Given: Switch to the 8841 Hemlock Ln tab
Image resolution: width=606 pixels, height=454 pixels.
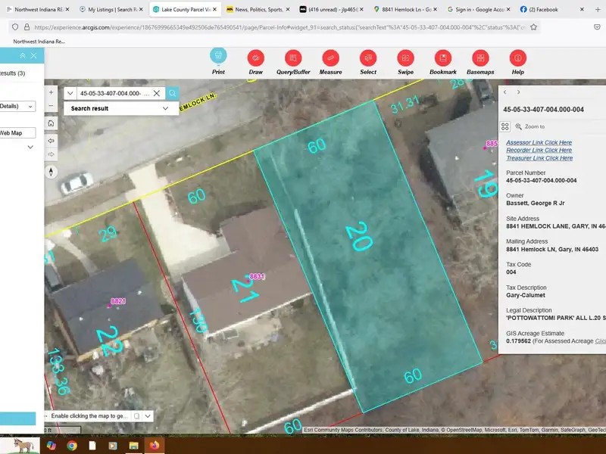Looking at the screenshot, I should [x=407, y=10].
